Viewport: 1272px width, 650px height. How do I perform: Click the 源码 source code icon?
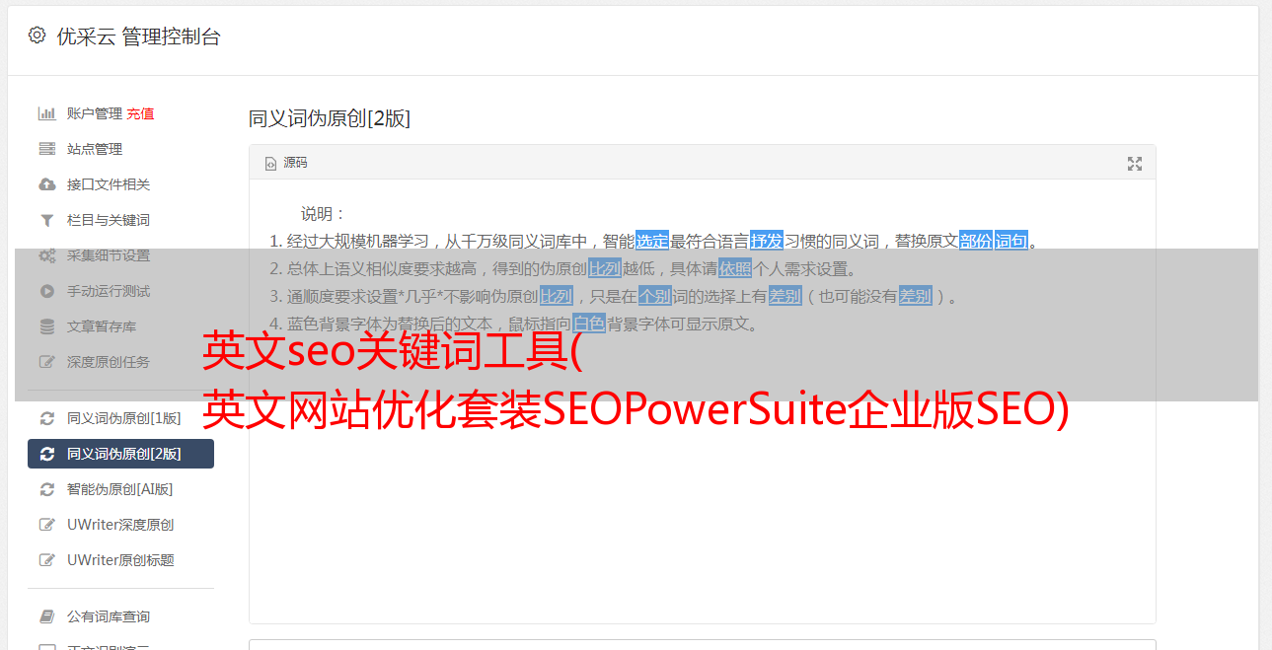click(x=270, y=164)
